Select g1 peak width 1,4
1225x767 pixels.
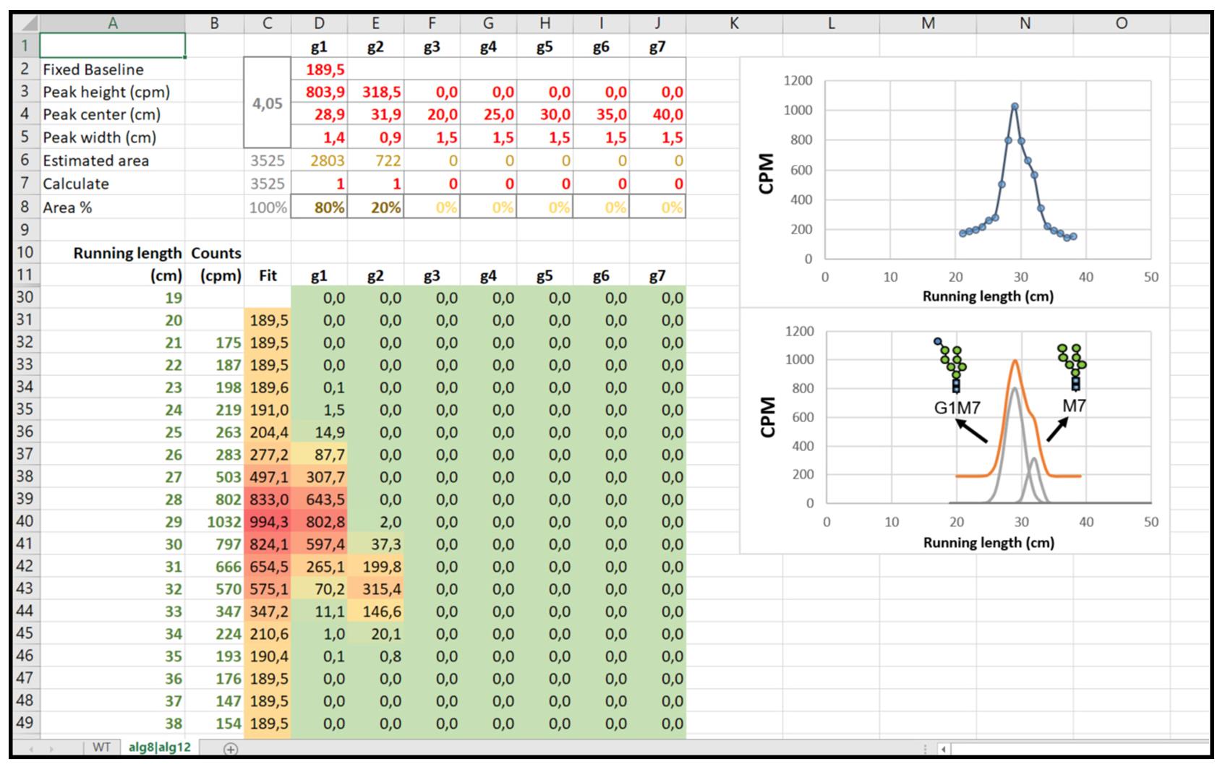(x=319, y=137)
